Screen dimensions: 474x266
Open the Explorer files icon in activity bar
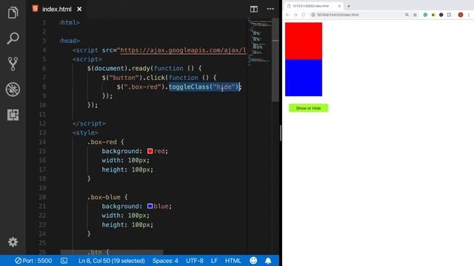[13, 13]
